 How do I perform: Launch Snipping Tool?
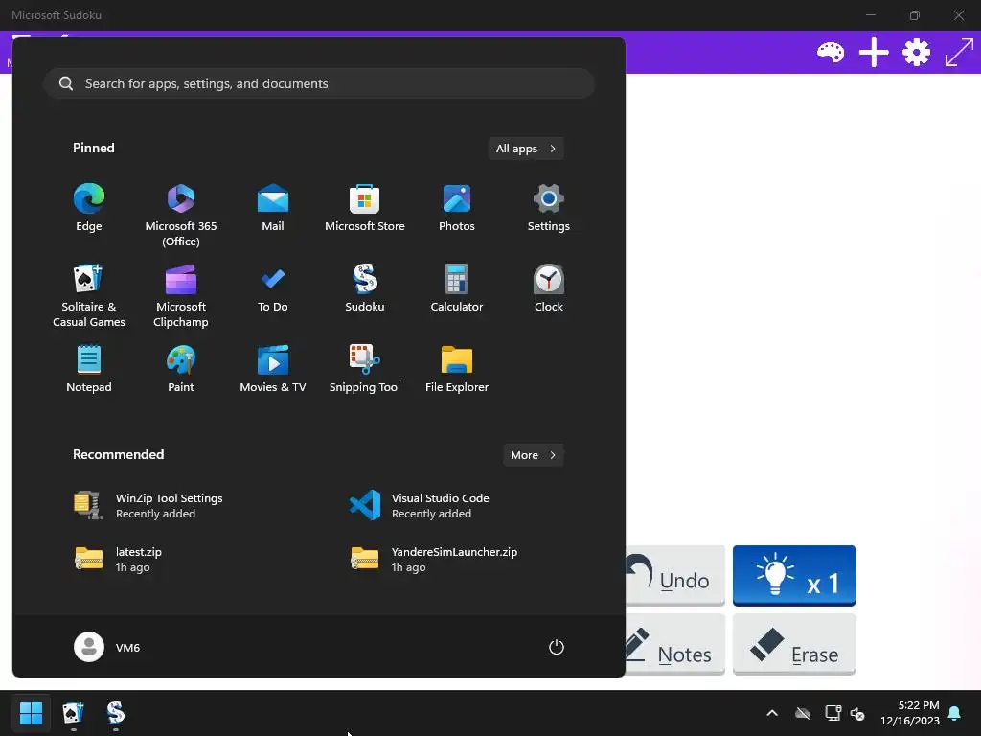point(365,369)
